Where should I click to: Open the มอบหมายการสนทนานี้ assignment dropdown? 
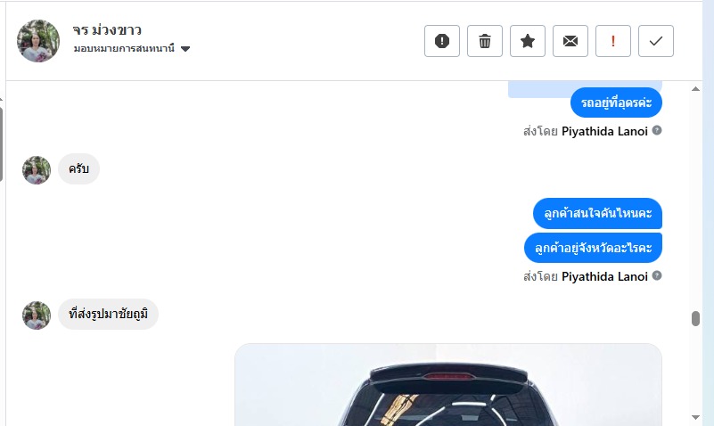click(132, 48)
